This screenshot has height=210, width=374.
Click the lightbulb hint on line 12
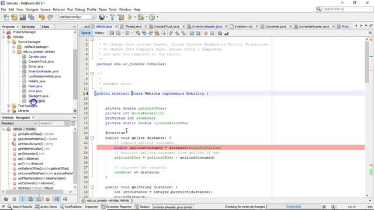(84, 93)
